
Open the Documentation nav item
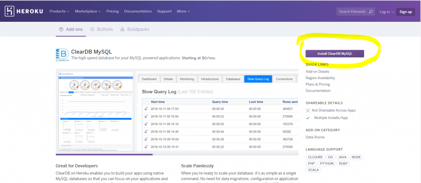(138, 11)
